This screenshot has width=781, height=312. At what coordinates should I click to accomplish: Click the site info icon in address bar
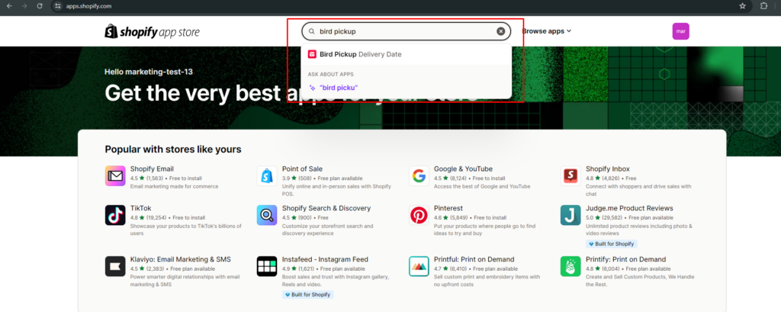58,6
